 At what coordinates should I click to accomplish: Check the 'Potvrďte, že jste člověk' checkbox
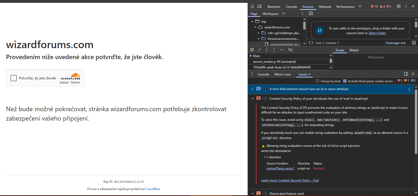tap(14, 78)
